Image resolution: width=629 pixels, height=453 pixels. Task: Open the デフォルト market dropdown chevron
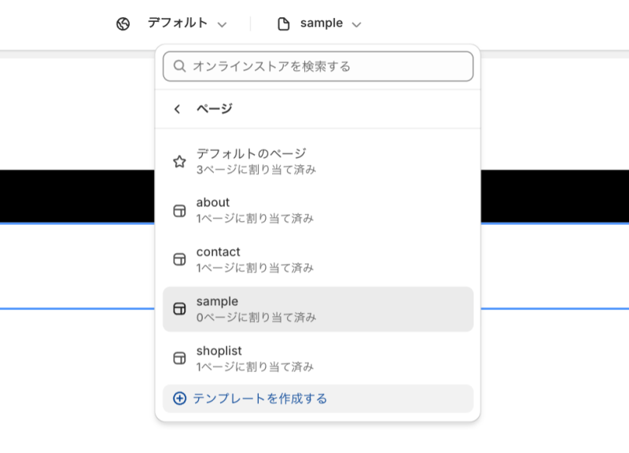tap(223, 25)
